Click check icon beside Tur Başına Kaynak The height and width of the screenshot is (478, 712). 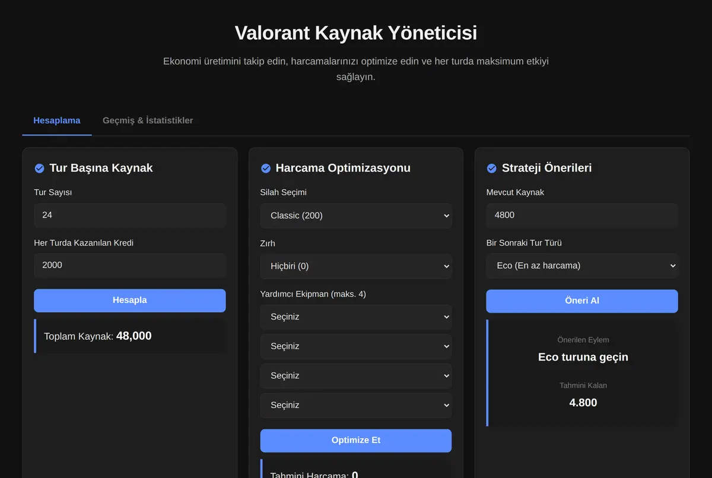tap(39, 168)
